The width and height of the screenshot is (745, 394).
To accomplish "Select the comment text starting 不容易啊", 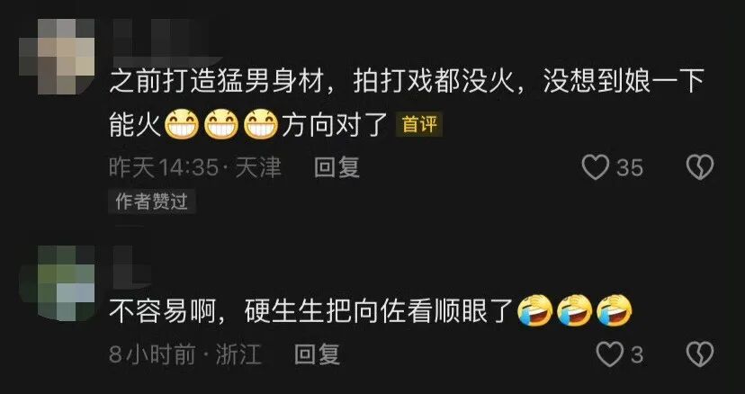I will 371,310.
